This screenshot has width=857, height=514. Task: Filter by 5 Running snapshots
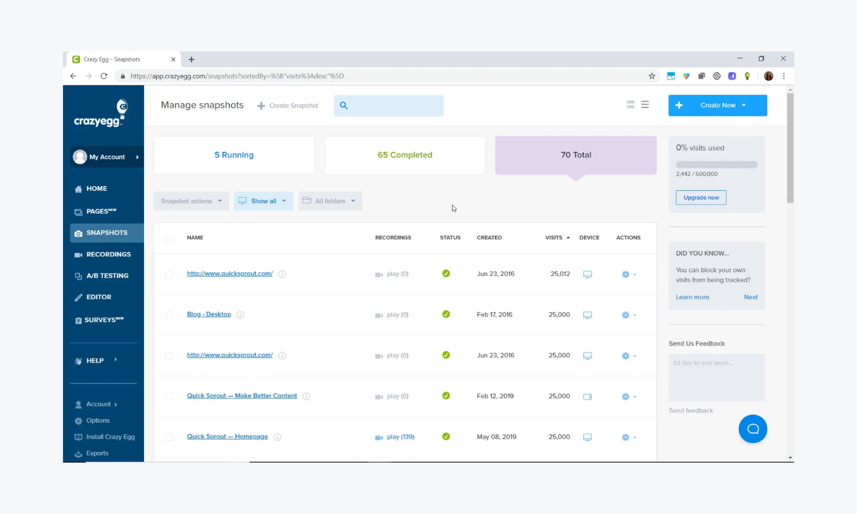point(234,155)
